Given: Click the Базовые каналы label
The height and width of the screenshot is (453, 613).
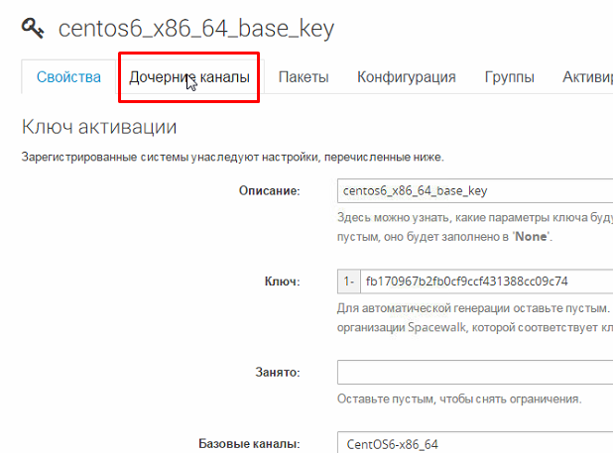Looking at the screenshot, I should [x=249, y=443].
